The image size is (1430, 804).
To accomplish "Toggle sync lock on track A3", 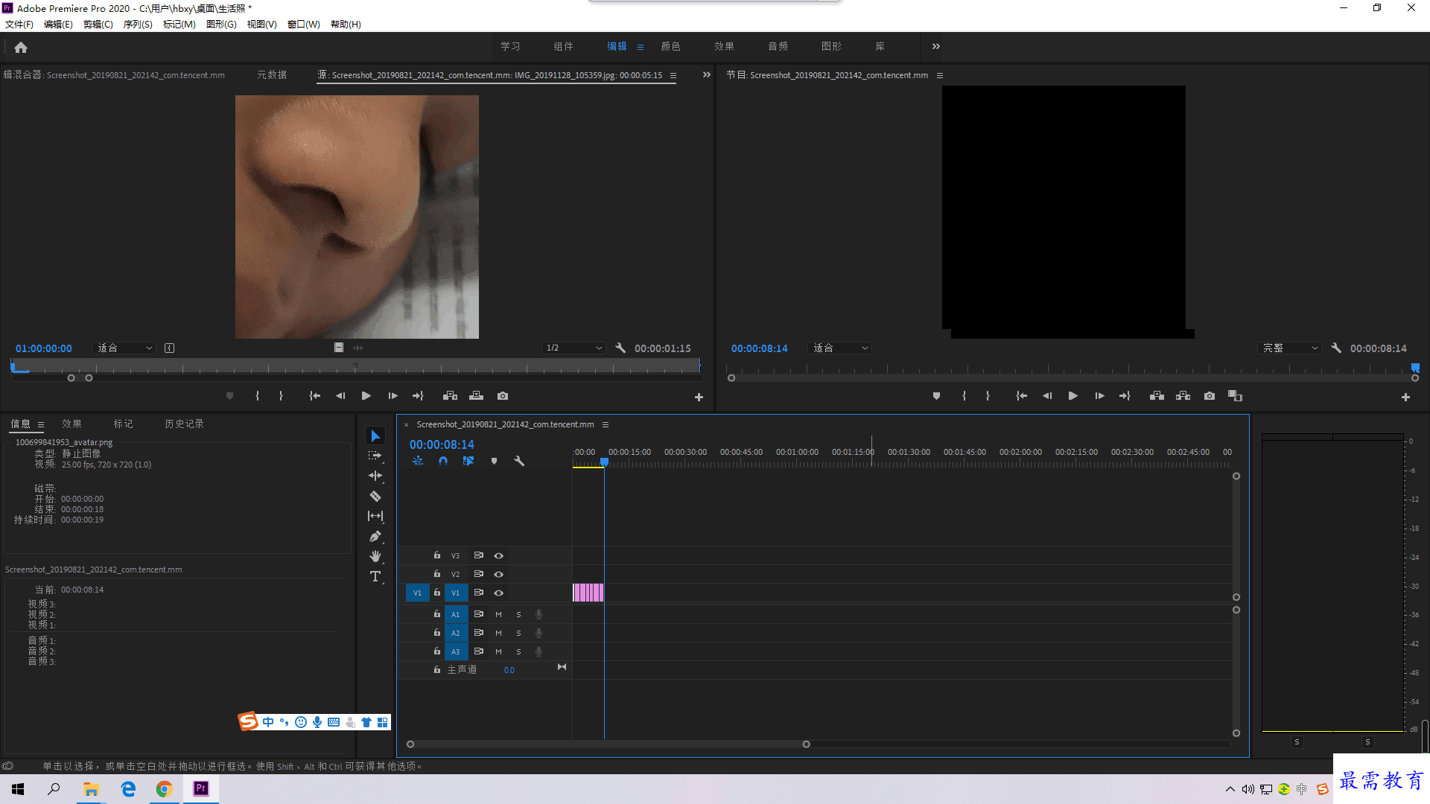I will tap(479, 651).
